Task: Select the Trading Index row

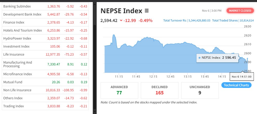Action: click(14, 106)
